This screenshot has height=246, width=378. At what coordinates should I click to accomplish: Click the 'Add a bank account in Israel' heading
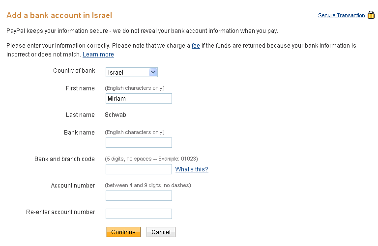pyautogui.click(x=59, y=16)
